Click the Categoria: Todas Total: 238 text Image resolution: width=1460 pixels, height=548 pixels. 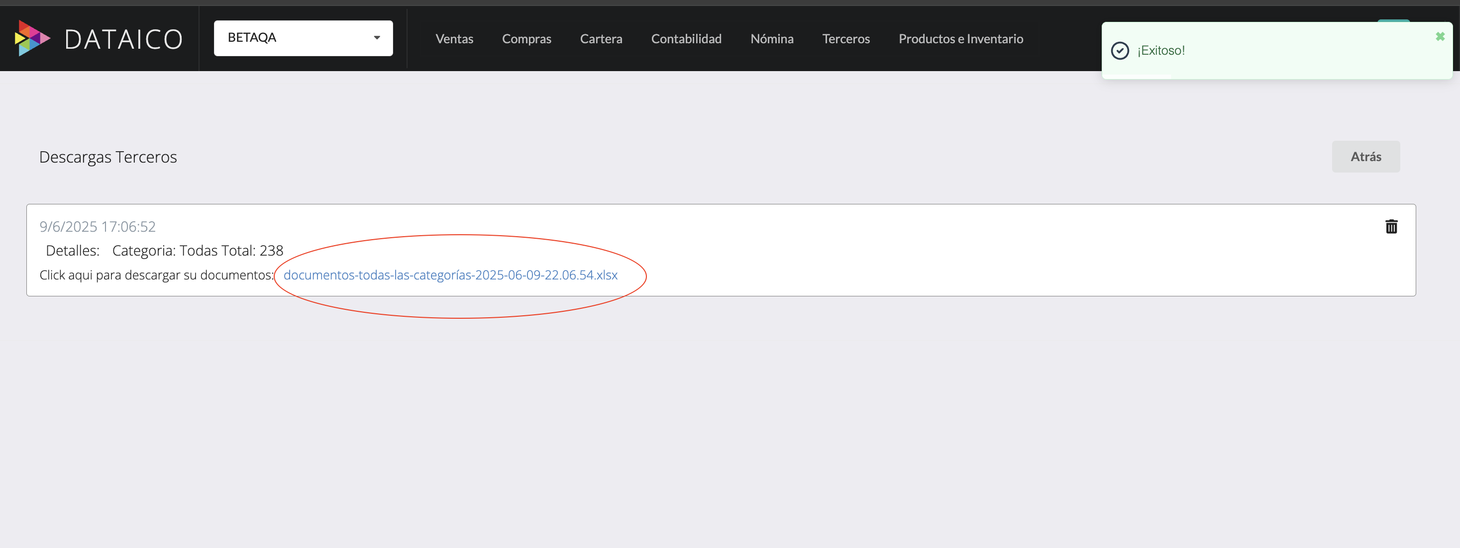click(x=197, y=250)
